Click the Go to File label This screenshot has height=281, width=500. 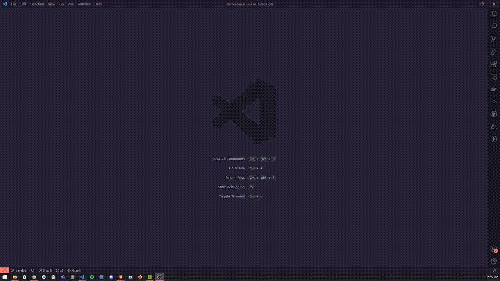point(237,168)
